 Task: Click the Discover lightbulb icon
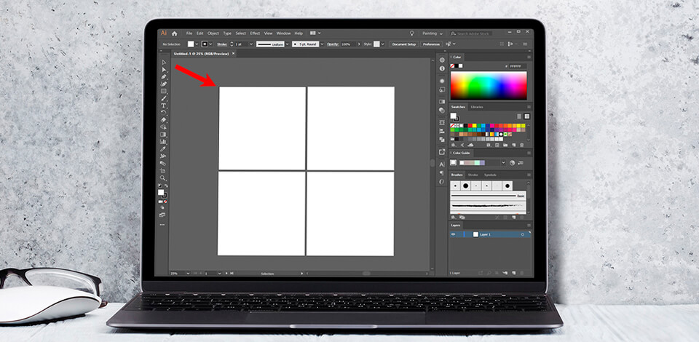click(411, 33)
